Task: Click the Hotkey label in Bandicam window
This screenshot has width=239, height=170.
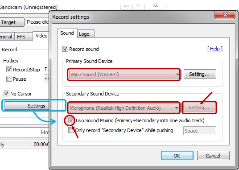Action: pyautogui.click(x=11, y=61)
